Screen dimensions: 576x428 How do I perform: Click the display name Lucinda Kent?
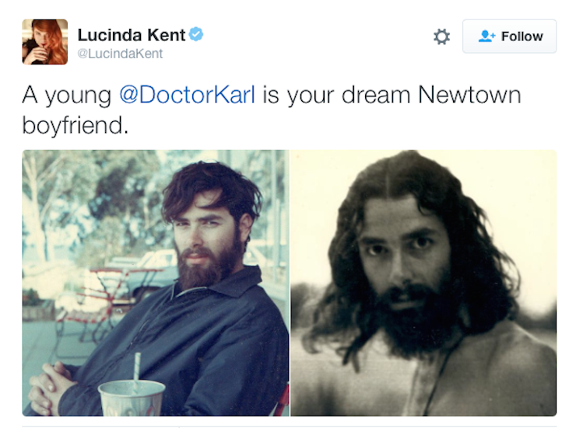click(132, 35)
